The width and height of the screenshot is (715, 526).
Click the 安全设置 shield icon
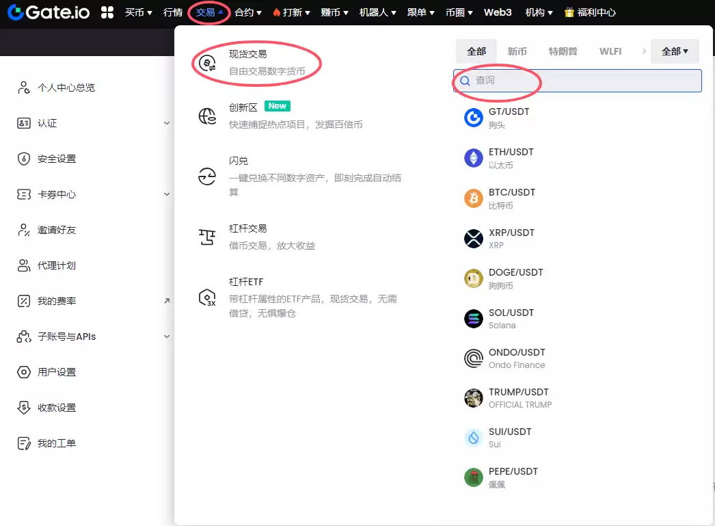click(x=24, y=159)
